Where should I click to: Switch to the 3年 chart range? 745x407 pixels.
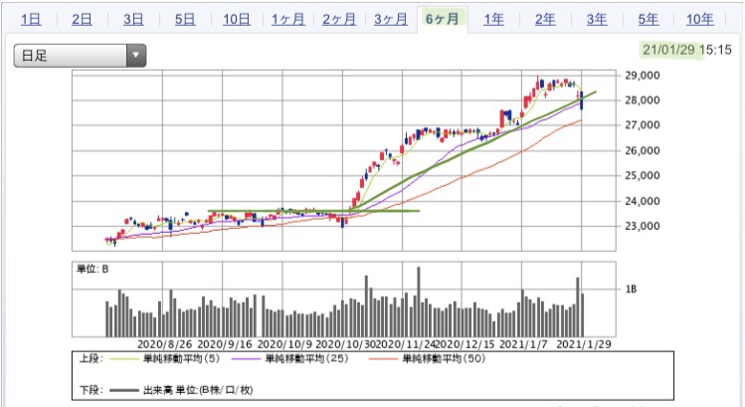(597, 20)
